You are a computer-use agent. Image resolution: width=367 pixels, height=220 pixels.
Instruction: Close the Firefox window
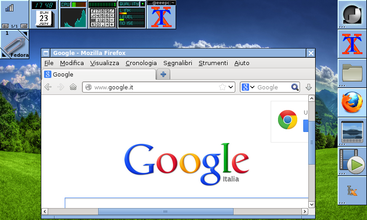(311, 53)
